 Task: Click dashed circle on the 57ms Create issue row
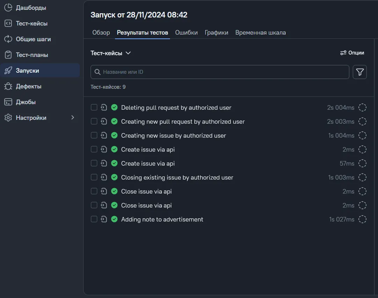[362, 163]
